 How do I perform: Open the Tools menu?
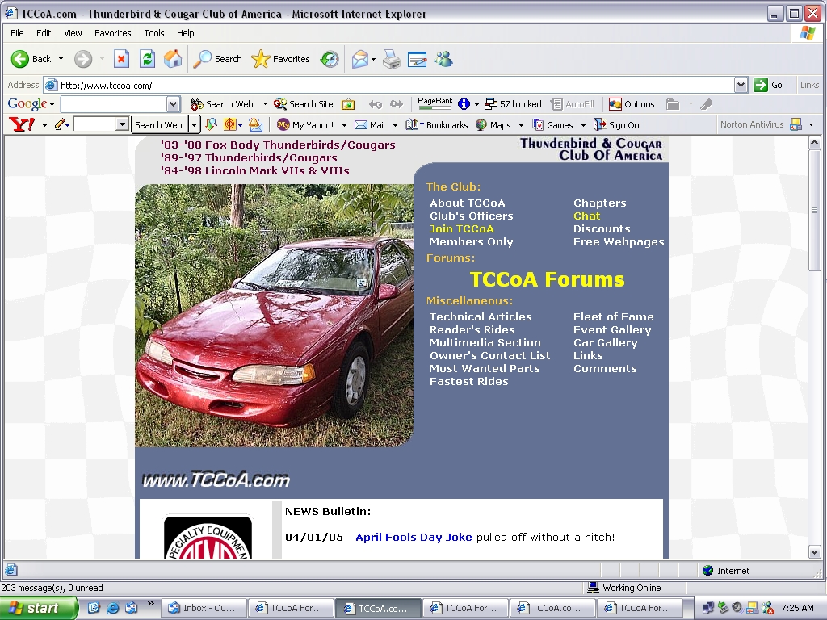tap(153, 33)
